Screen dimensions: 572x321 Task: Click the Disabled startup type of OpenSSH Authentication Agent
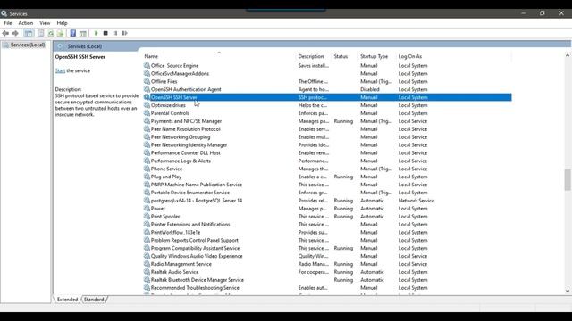pos(370,89)
